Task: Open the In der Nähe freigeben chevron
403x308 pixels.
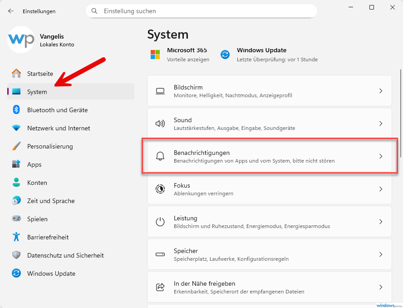Action: click(x=381, y=287)
